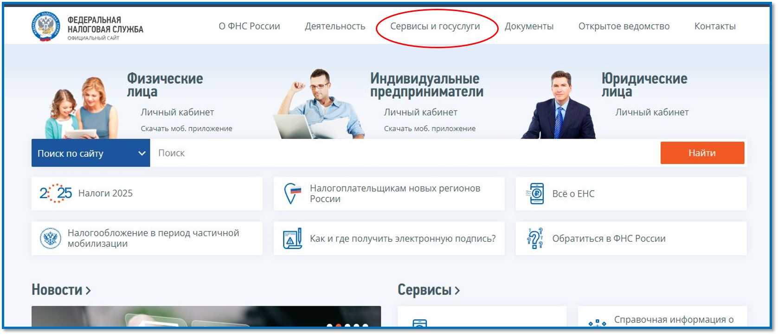Select the second news carousel dot
Image resolution: width=778 pixels, height=335 pixels.
click(x=339, y=326)
